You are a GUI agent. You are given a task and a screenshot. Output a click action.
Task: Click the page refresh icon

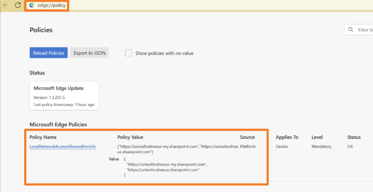[x=18, y=5]
